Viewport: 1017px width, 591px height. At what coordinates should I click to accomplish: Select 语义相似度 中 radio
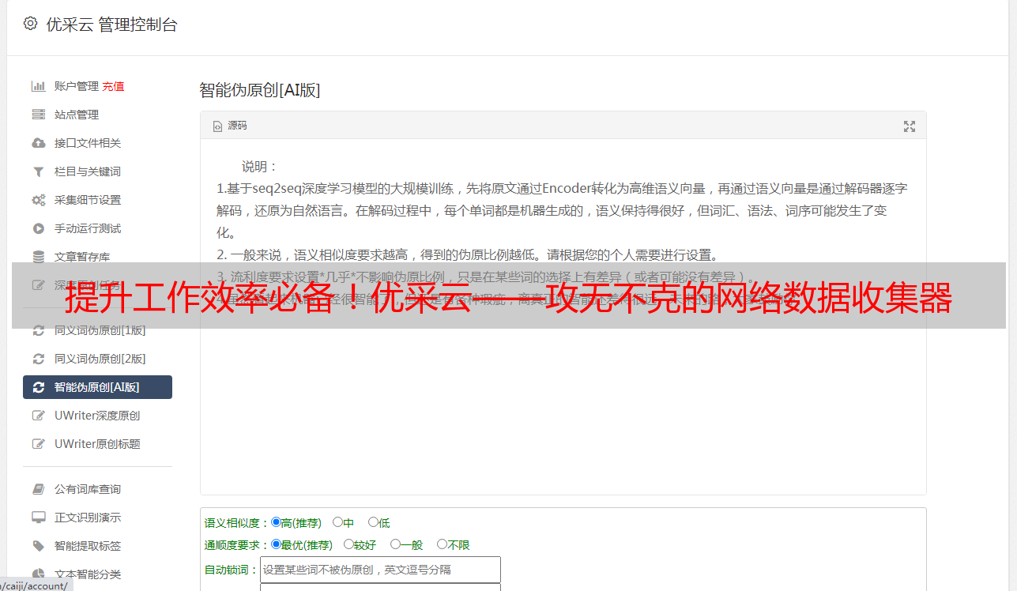tap(337, 522)
